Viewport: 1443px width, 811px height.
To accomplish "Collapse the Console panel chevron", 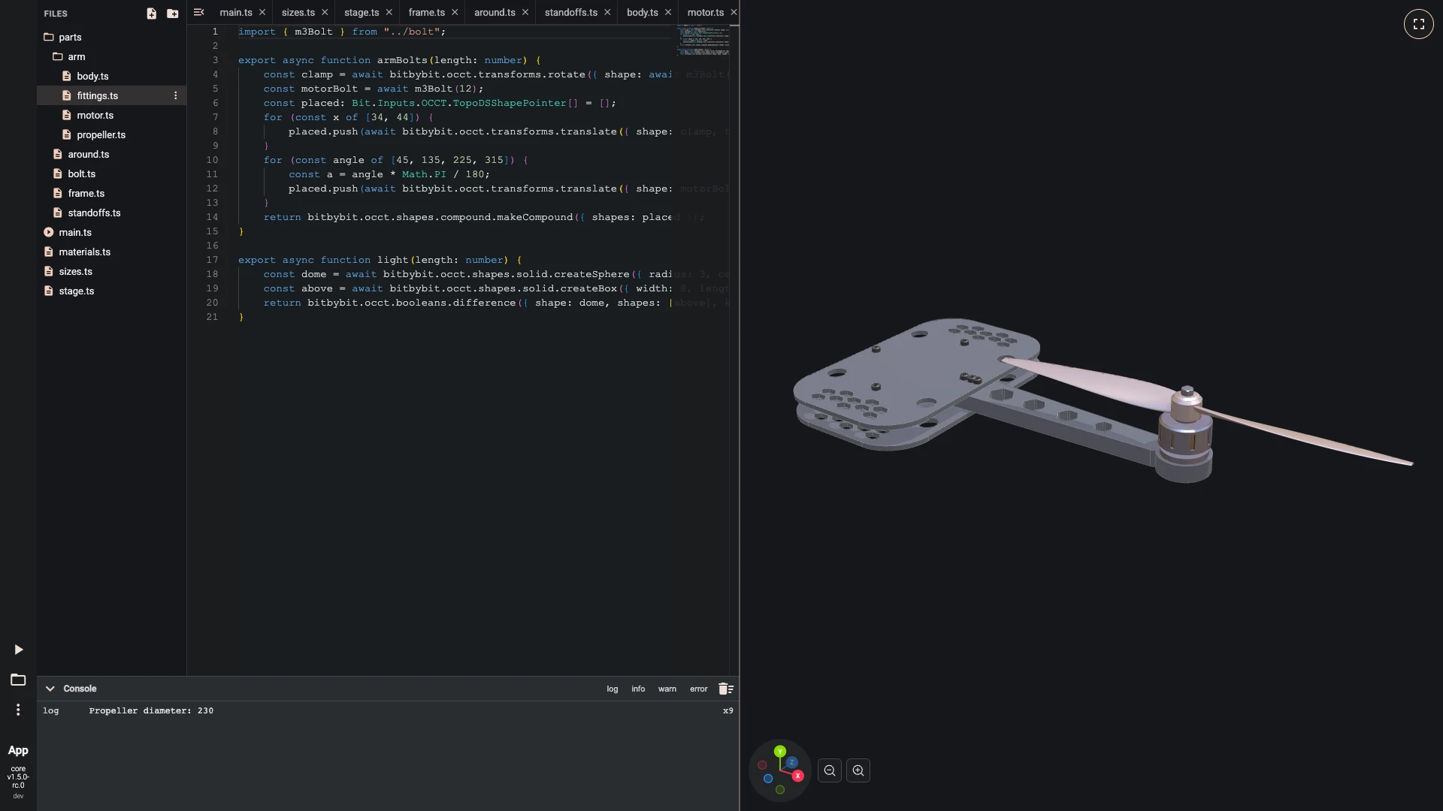I will (x=50, y=689).
